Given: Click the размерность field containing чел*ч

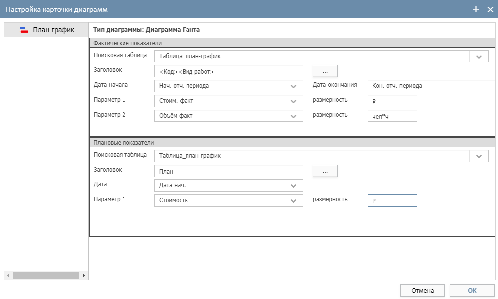Looking at the screenshot, I should coord(392,116).
